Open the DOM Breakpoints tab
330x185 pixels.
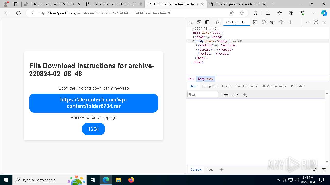274,86
